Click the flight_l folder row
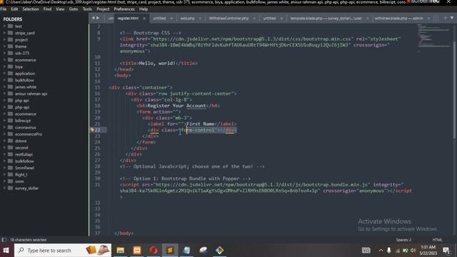Screen dimensions: 457x257 coord(44,174)
